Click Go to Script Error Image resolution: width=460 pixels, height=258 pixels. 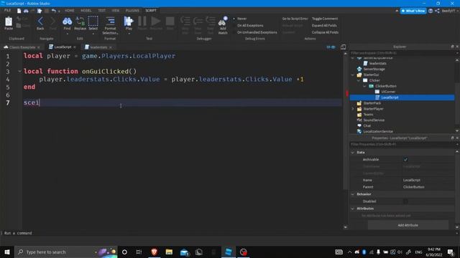(x=295, y=19)
